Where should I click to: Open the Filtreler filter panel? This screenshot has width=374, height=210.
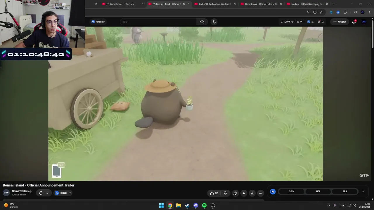(98, 22)
